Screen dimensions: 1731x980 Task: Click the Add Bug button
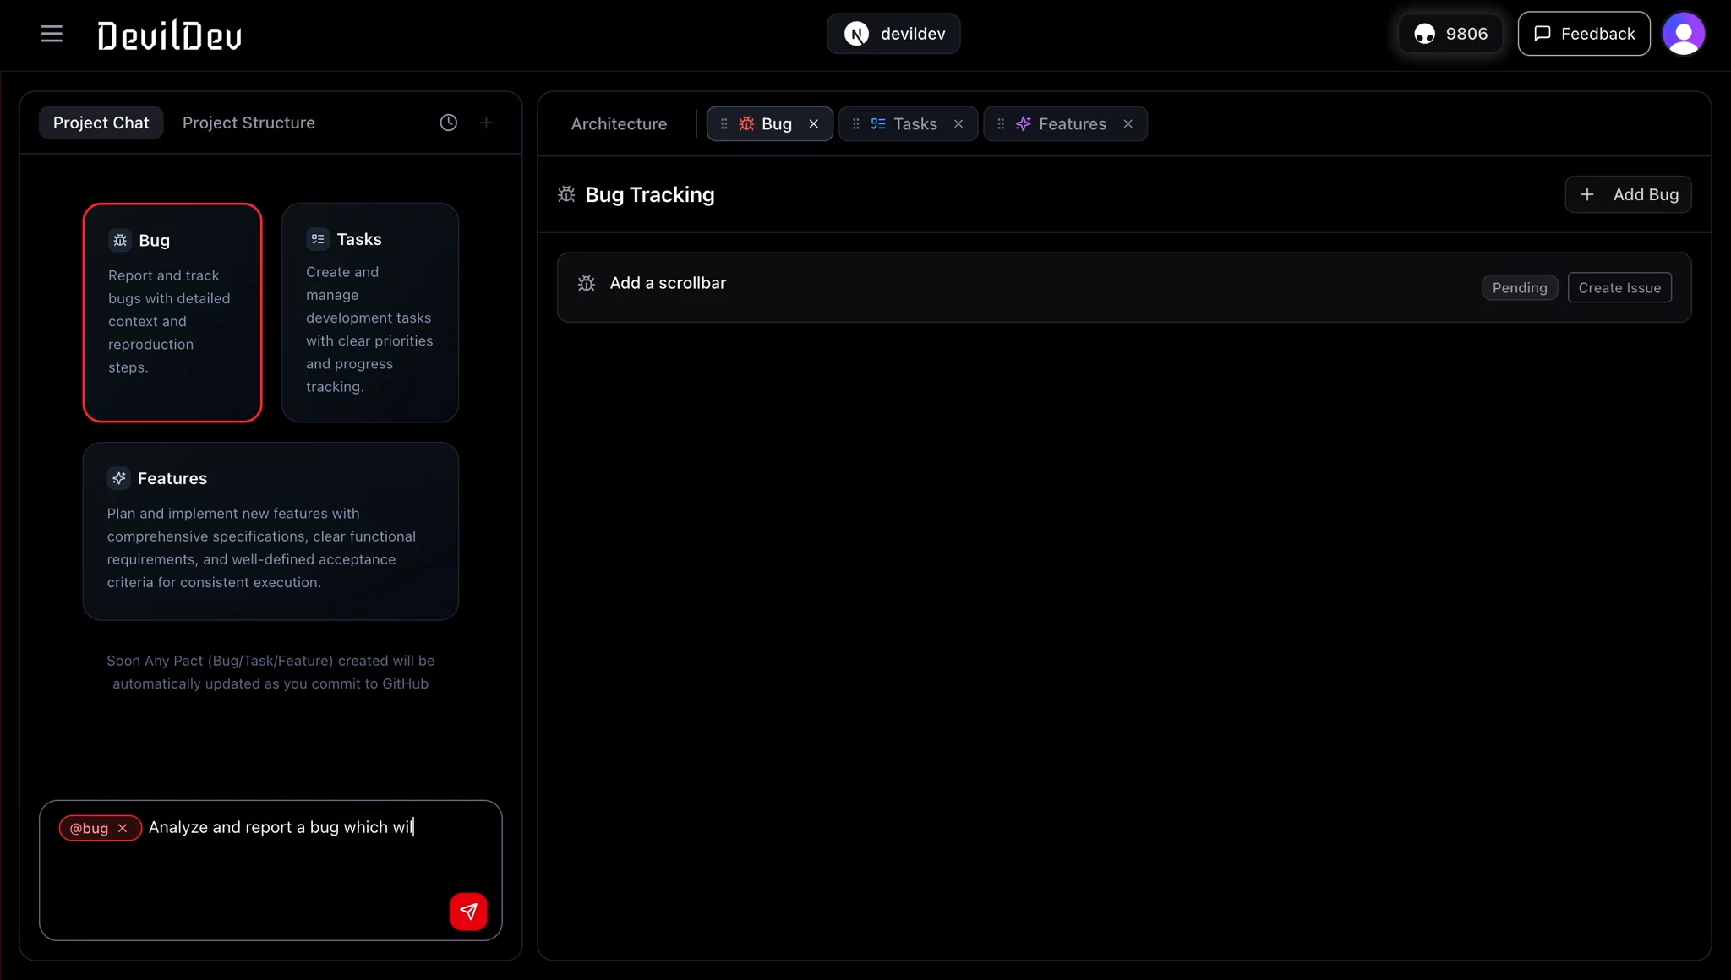[x=1627, y=193]
